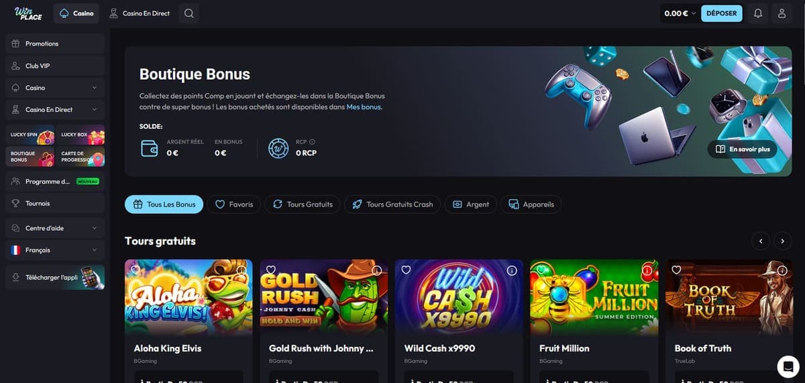Click the RCP info icon
The image size is (805, 383).
pos(312,142)
